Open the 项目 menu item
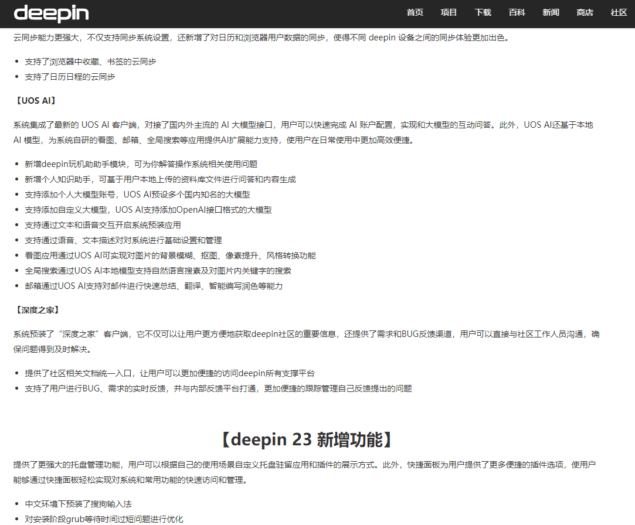635x525 pixels. click(x=449, y=12)
